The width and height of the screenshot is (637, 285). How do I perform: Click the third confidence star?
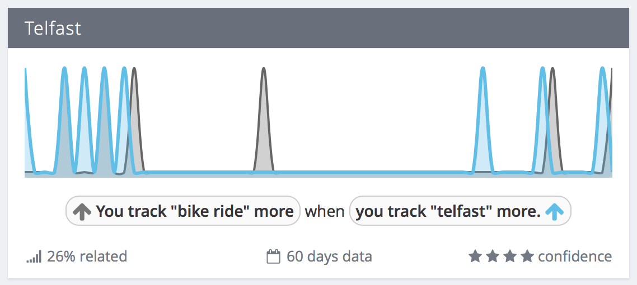pyautogui.click(x=509, y=256)
